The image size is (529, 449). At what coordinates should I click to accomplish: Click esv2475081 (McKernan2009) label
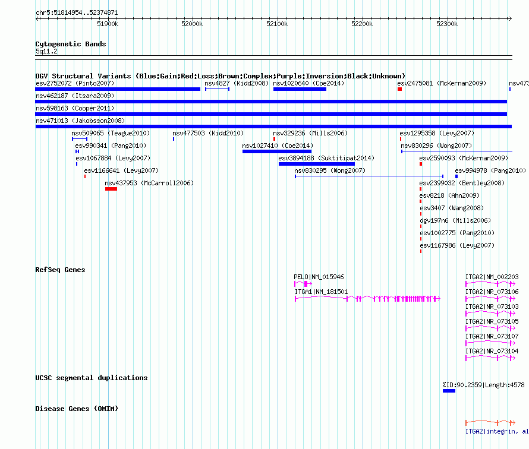coord(442,83)
